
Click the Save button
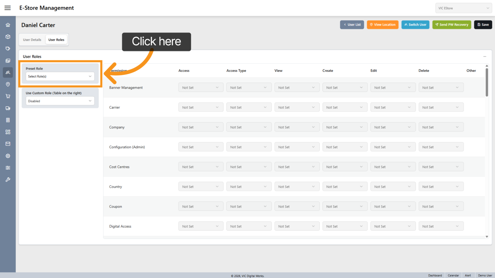pos(483,25)
